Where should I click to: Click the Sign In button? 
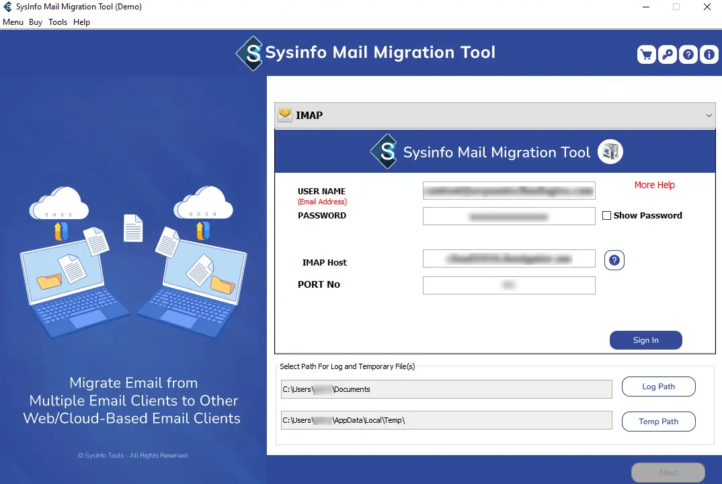tap(645, 340)
